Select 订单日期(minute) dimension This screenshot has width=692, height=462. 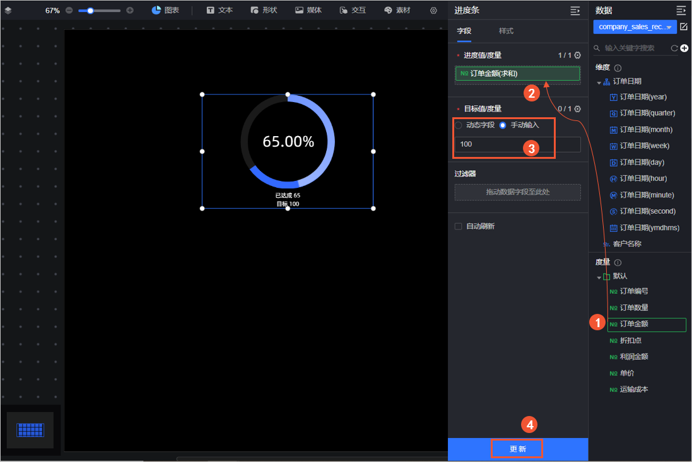click(642, 195)
